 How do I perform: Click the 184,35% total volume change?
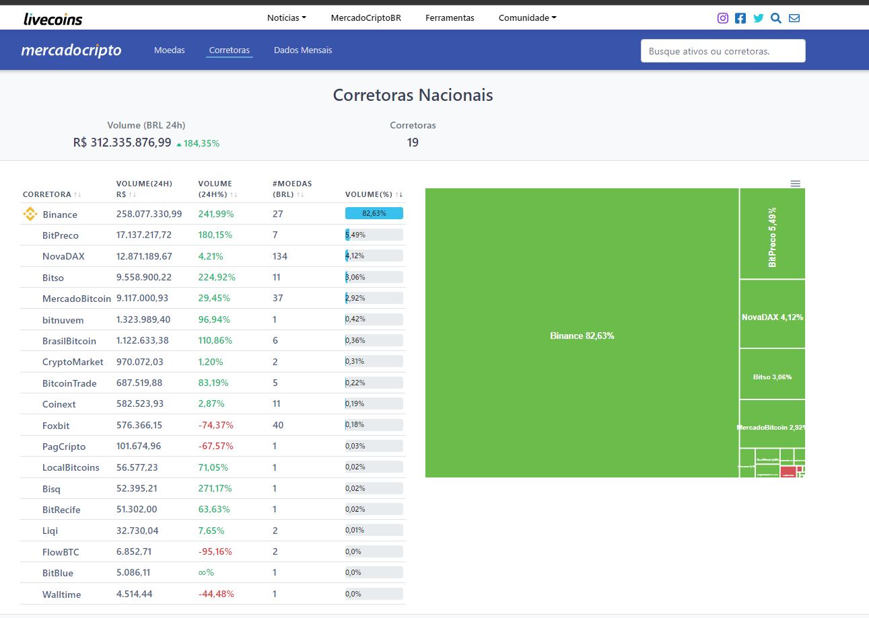point(198,143)
